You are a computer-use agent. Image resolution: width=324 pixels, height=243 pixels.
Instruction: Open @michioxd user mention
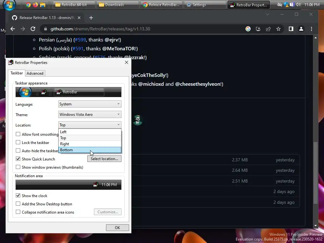click(x=151, y=84)
